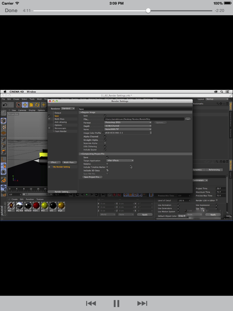Screen dimensions: 233x311
Task: Jump to timeline end icon
Action: (x=103, y=195)
